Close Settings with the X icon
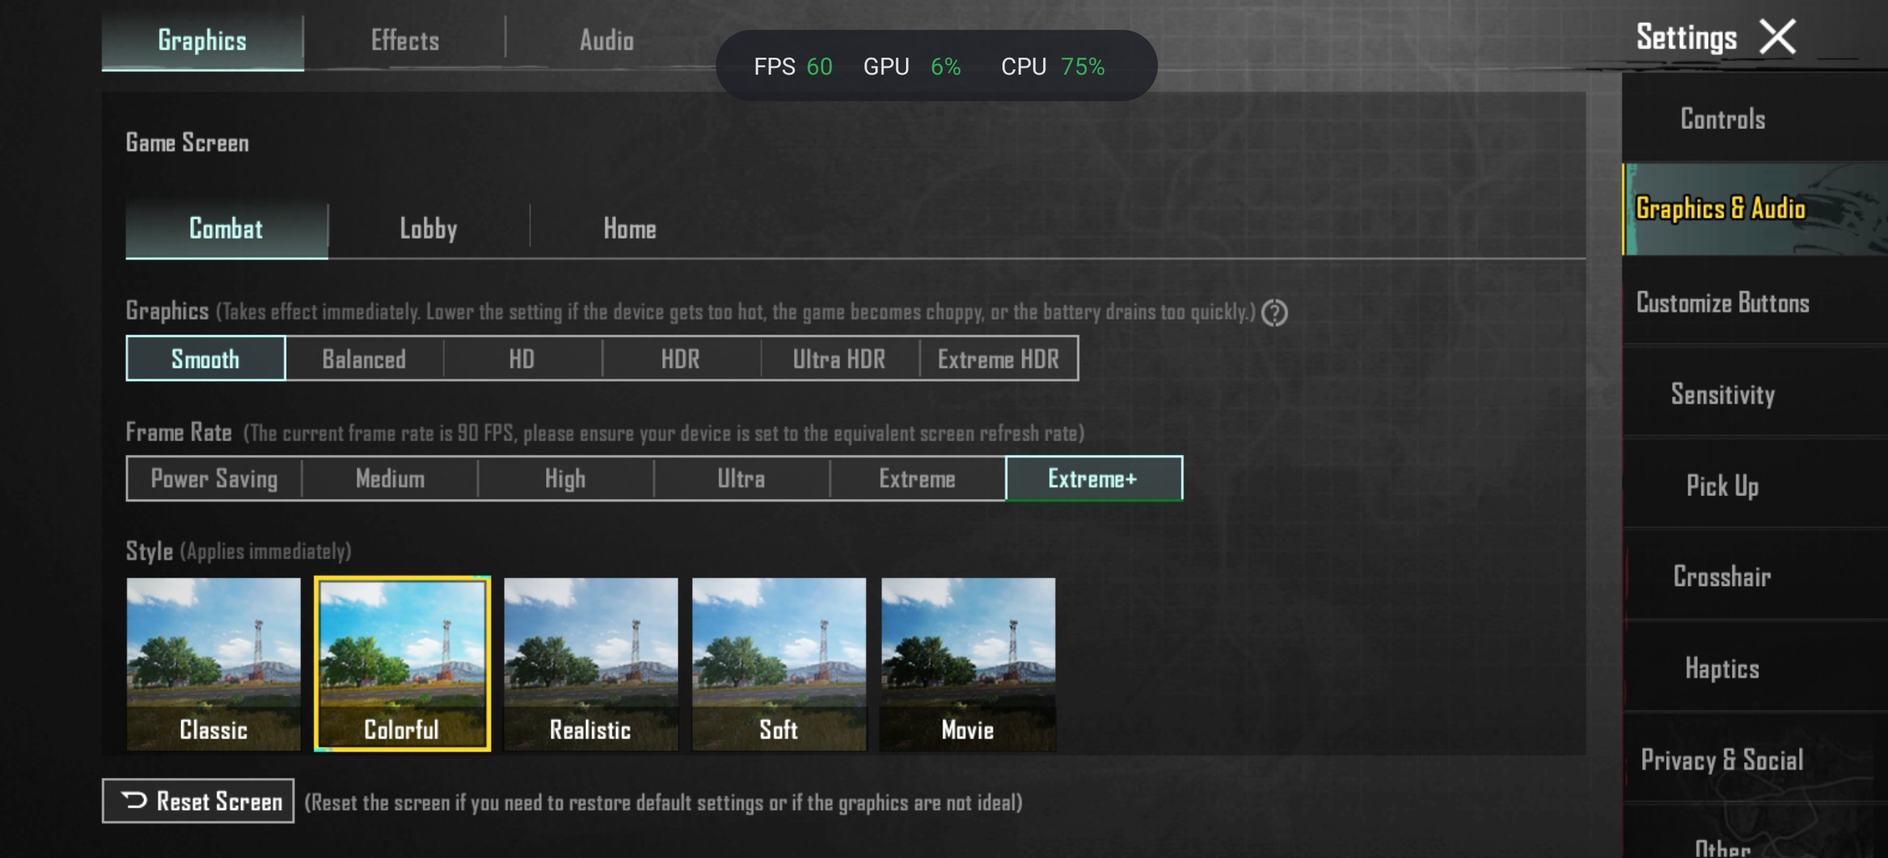Screen dimensions: 1888x858 (x=1777, y=37)
